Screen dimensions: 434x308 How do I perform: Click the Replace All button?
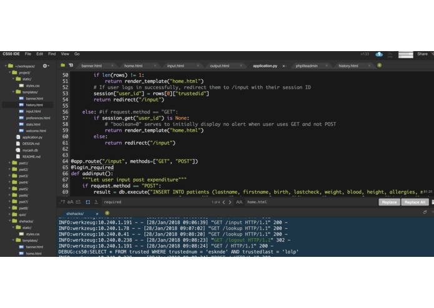point(415,202)
